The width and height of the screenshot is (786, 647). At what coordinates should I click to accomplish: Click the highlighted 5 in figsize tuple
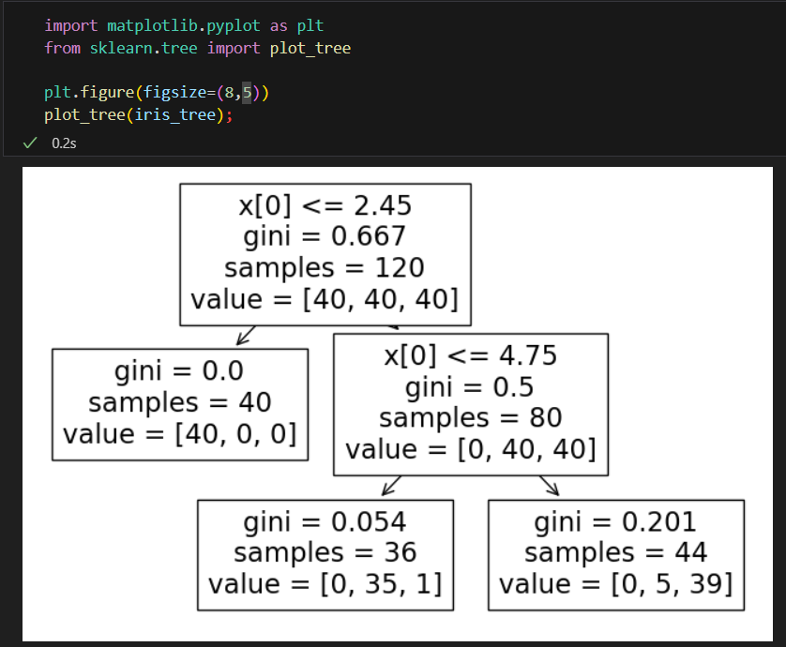coord(248,94)
